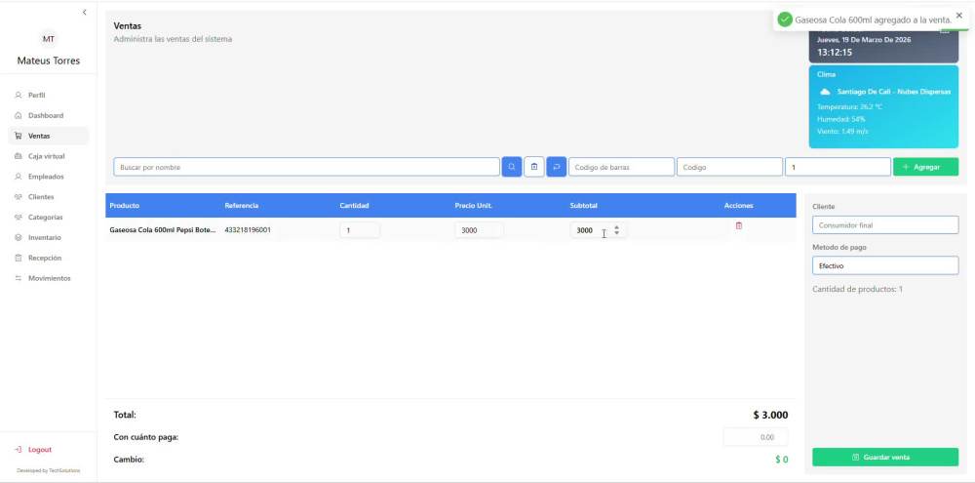This screenshot has width=975, height=483.
Task: Select the Gaseosa Cola 600ml Pepsi product name
Action: coord(163,229)
